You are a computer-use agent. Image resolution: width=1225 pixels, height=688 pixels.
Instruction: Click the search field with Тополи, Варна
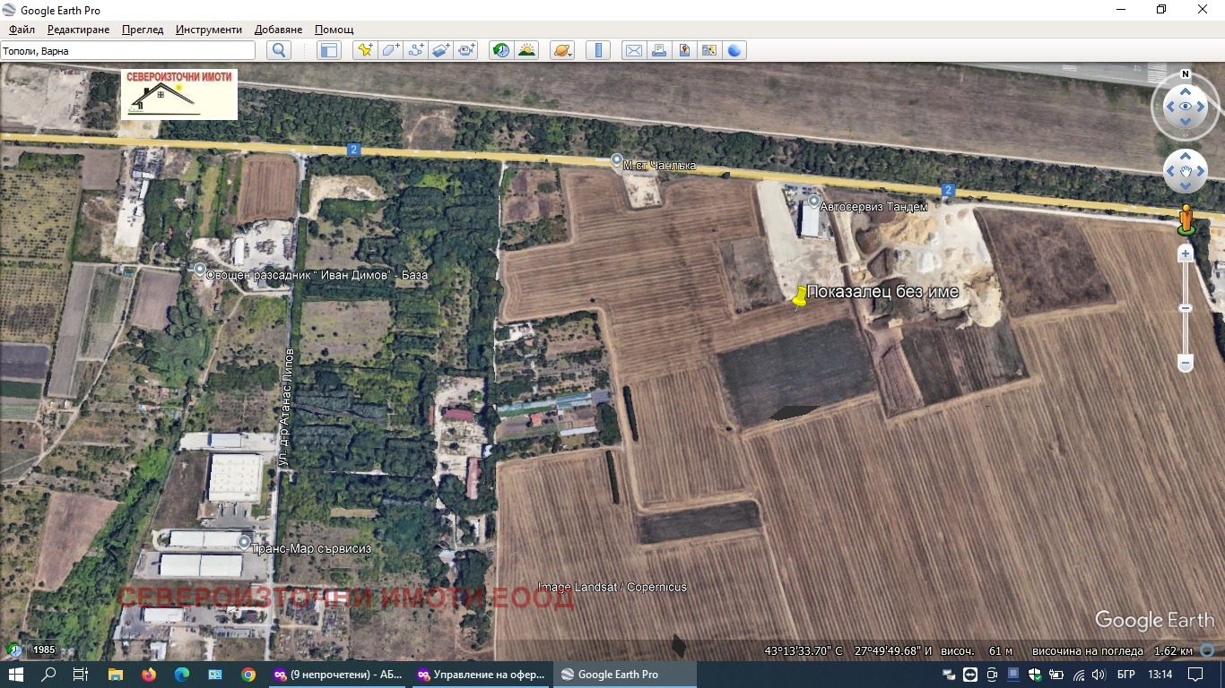(x=127, y=51)
